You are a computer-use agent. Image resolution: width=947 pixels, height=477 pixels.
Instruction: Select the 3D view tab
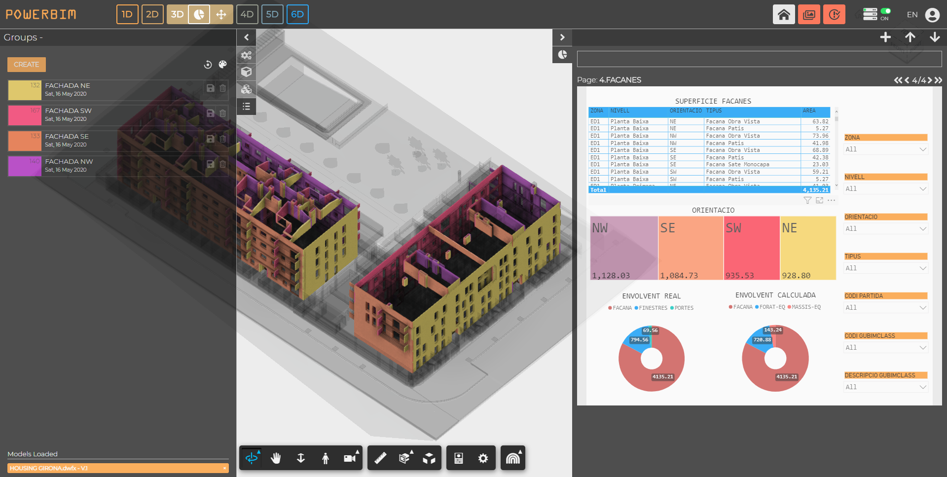point(177,14)
